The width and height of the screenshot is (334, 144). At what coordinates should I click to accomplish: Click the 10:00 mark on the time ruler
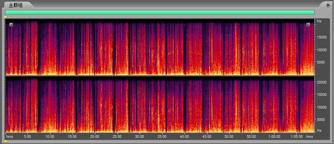[50, 137]
